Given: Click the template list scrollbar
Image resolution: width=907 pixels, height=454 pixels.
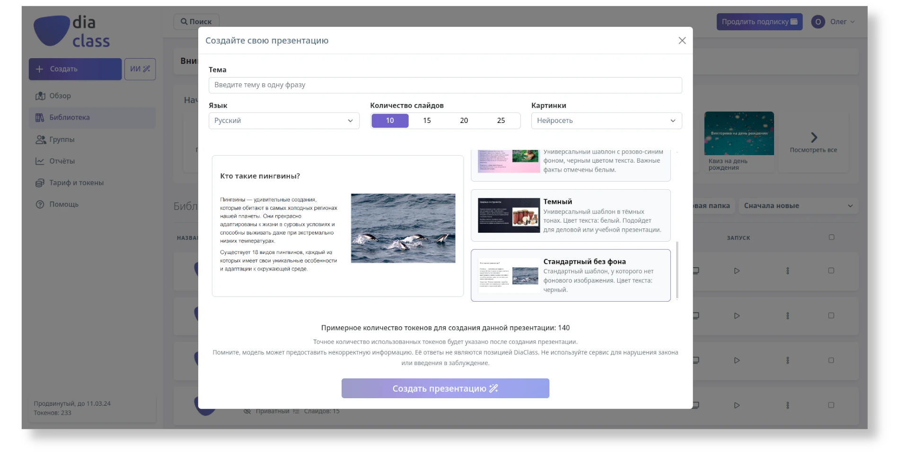Looking at the screenshot, I should pyautogui.click(x=677, y=270).
